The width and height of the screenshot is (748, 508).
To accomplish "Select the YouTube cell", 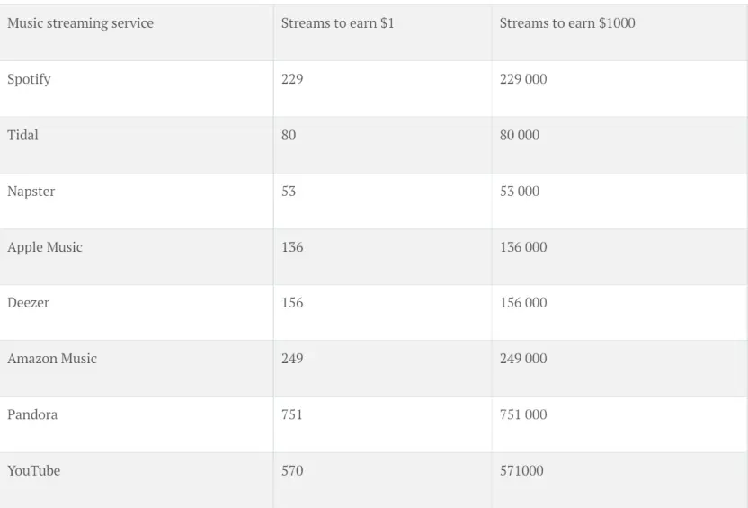I will tap(33, 470).
